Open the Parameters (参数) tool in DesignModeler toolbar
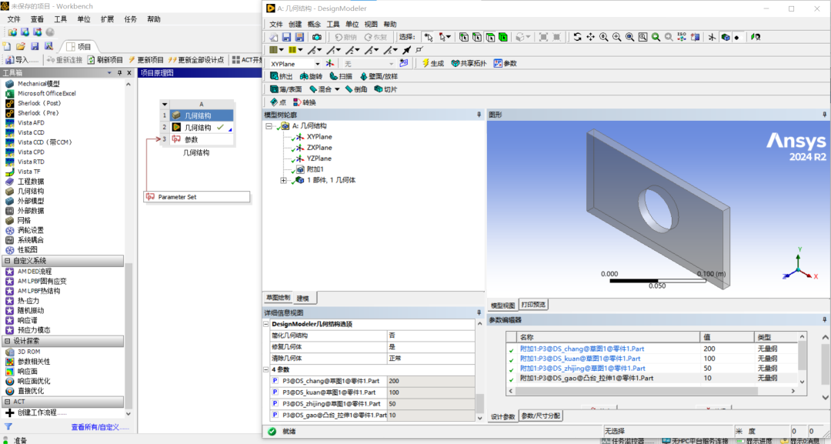The width and height of the screenshot is (831, 444). [505, 63]
